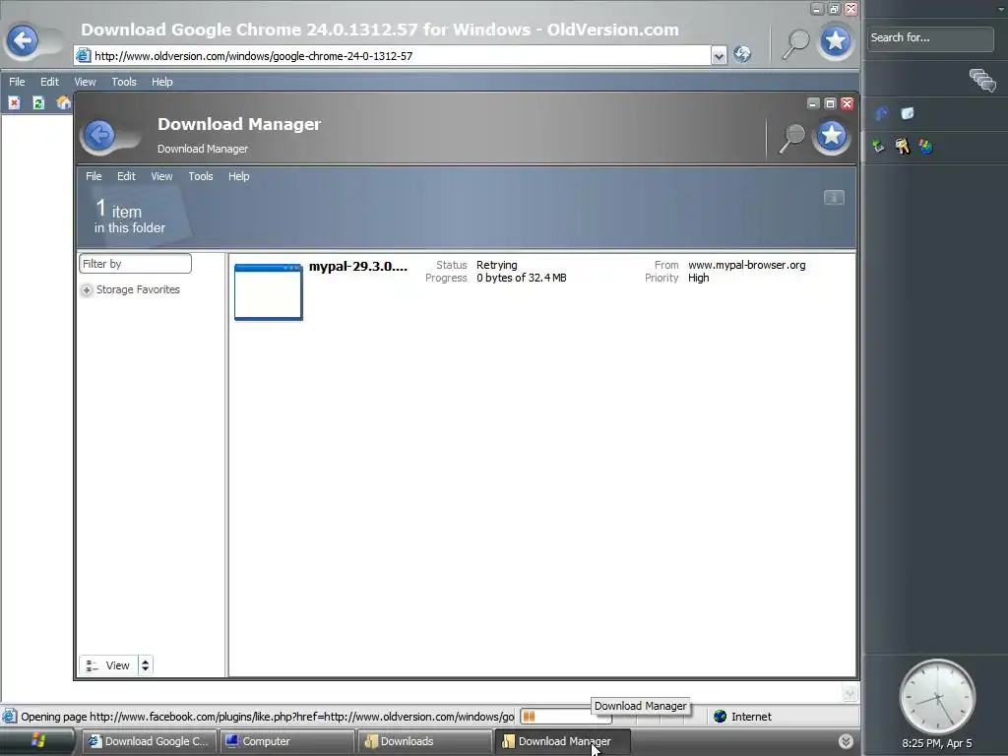Image resolution: width=1008 pixels, height=756 pixels.
Task: Click the status bar page icon
Action: pos(9,717)
